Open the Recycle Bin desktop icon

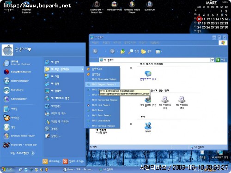202,155
